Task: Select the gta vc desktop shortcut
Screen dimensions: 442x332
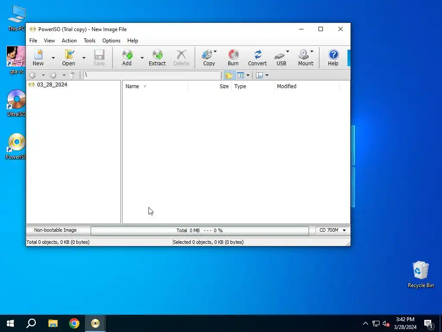Action: pos(16,60)
